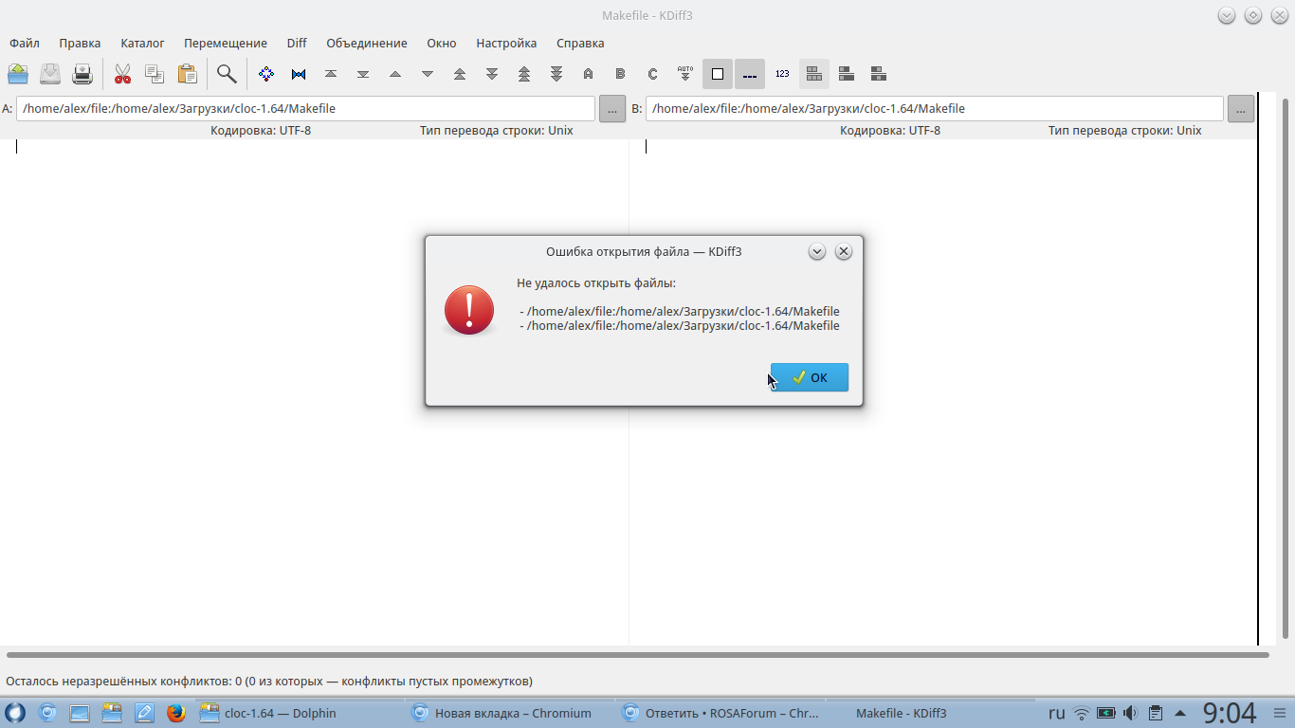Go to next delta single-down arrow

coord(428,74)
